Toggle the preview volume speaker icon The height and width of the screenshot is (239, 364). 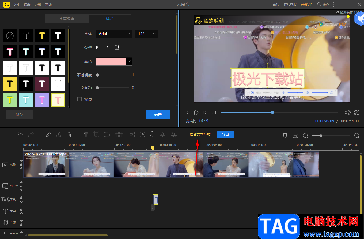[x=348, y=112]
